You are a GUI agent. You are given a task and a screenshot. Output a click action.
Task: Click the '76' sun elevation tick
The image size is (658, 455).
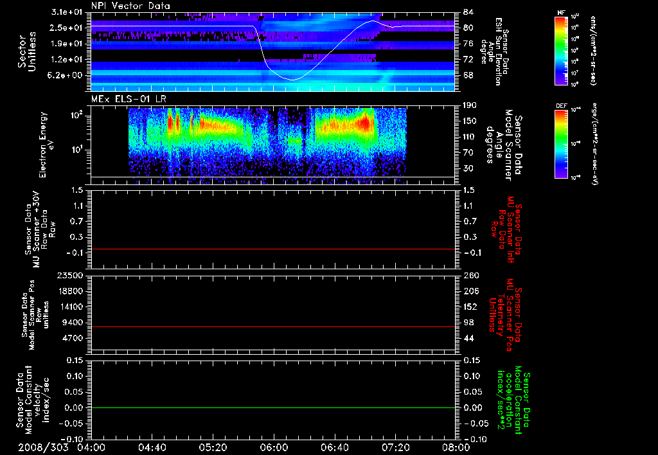(x=468, y=44)
